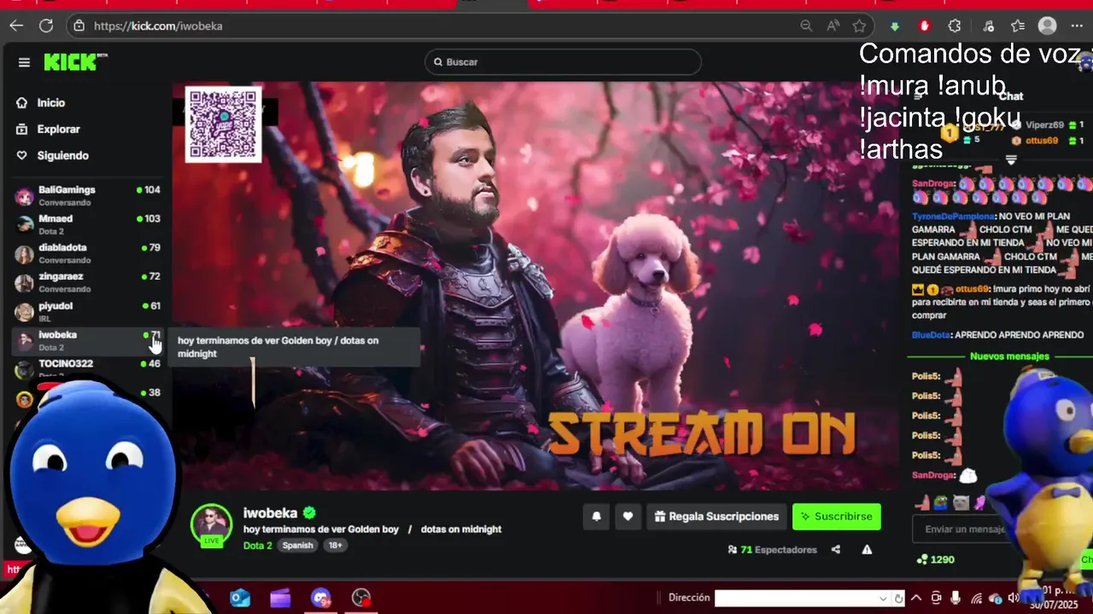The image size is (1093, 614).
Task: Select the iwobeka channel in the sidebar
Action: coord(87,340)
